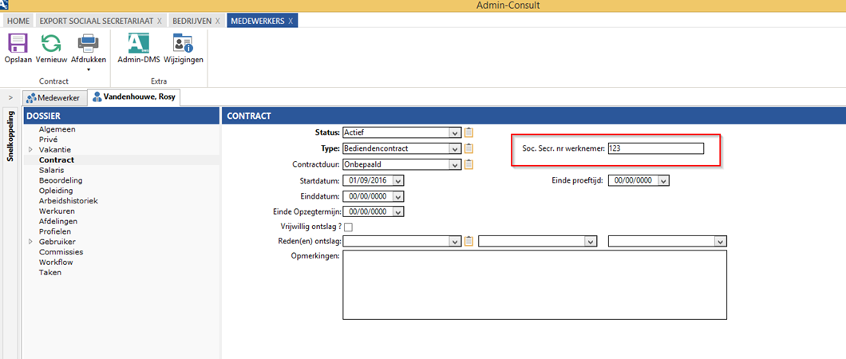The height and width of the screenshot is (359, 846).
Task: Expand the Gebruiker tree node
Action: 31,242
